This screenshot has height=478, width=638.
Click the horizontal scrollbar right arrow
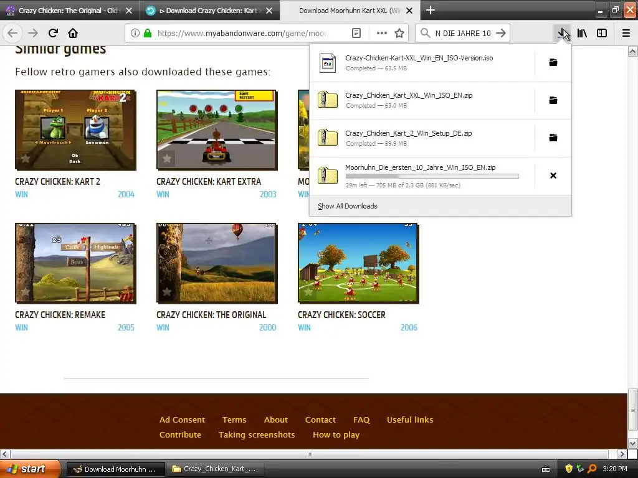[622, 454]
